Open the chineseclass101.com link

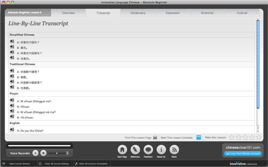[243, 148]
